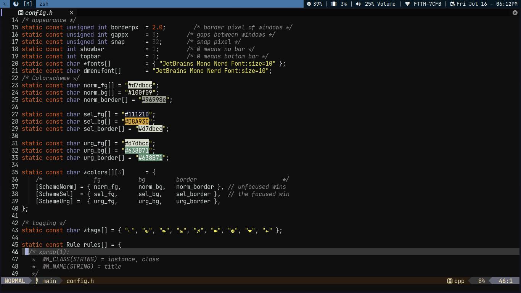This screenshot has height=293, width=521.
Task: Click the gappx variable name
Action: pyautogui.click(x=119, y=35)
